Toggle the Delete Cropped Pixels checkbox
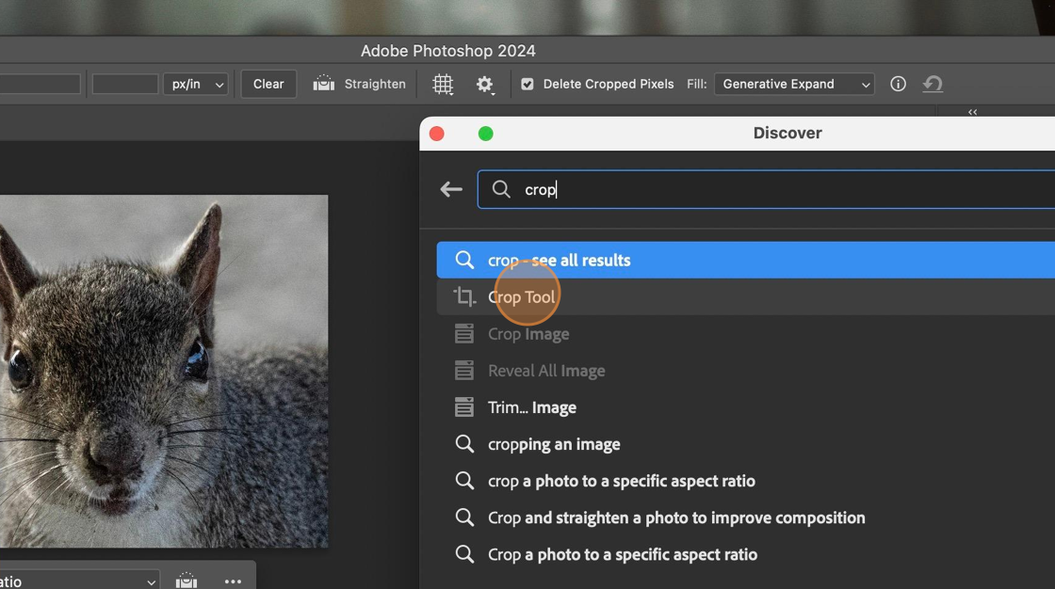Image resolution: width=1055 pixels, height=589 pixels. point(527,84)
